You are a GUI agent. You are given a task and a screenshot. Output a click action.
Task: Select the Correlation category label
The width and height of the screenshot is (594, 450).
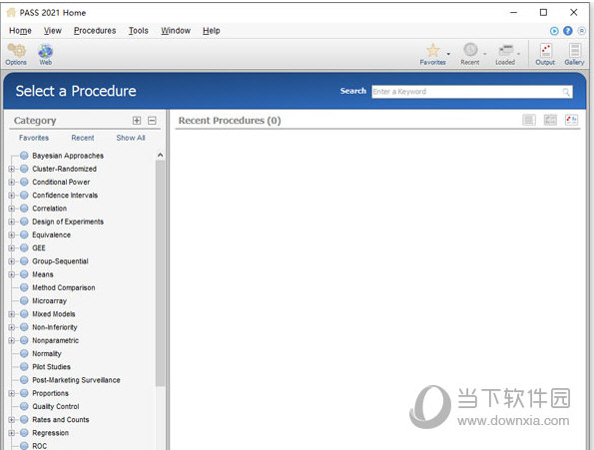[x=49, y=209]
